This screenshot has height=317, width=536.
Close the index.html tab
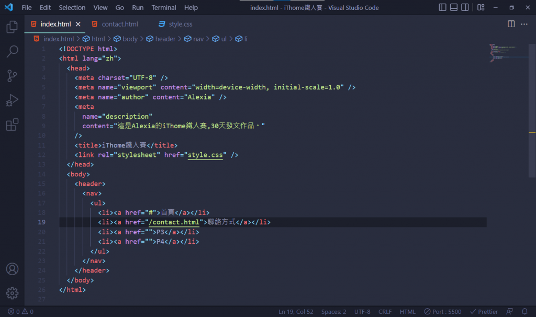tap(78, 24)
